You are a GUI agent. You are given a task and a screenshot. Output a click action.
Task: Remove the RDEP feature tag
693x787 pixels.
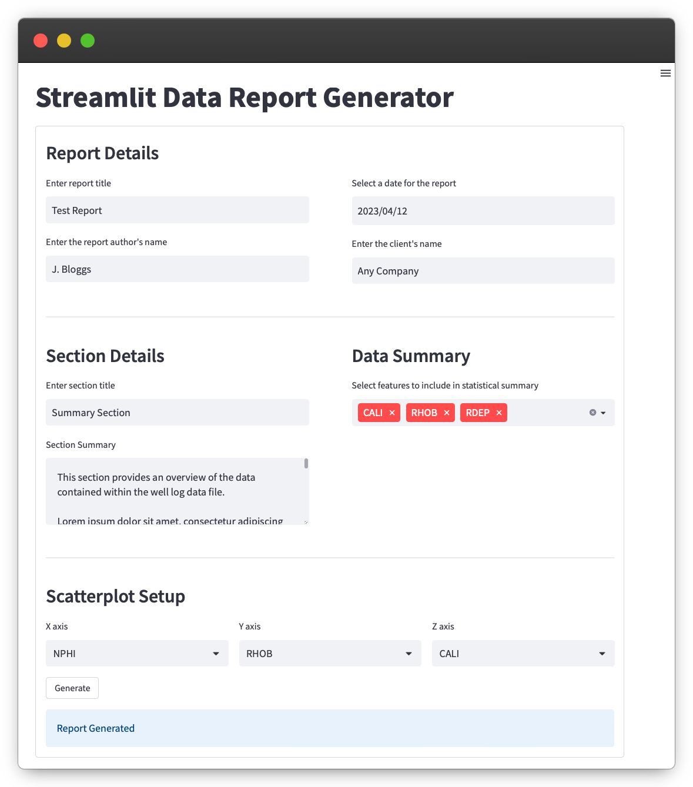pyautogui.click(x=499, y=413)
